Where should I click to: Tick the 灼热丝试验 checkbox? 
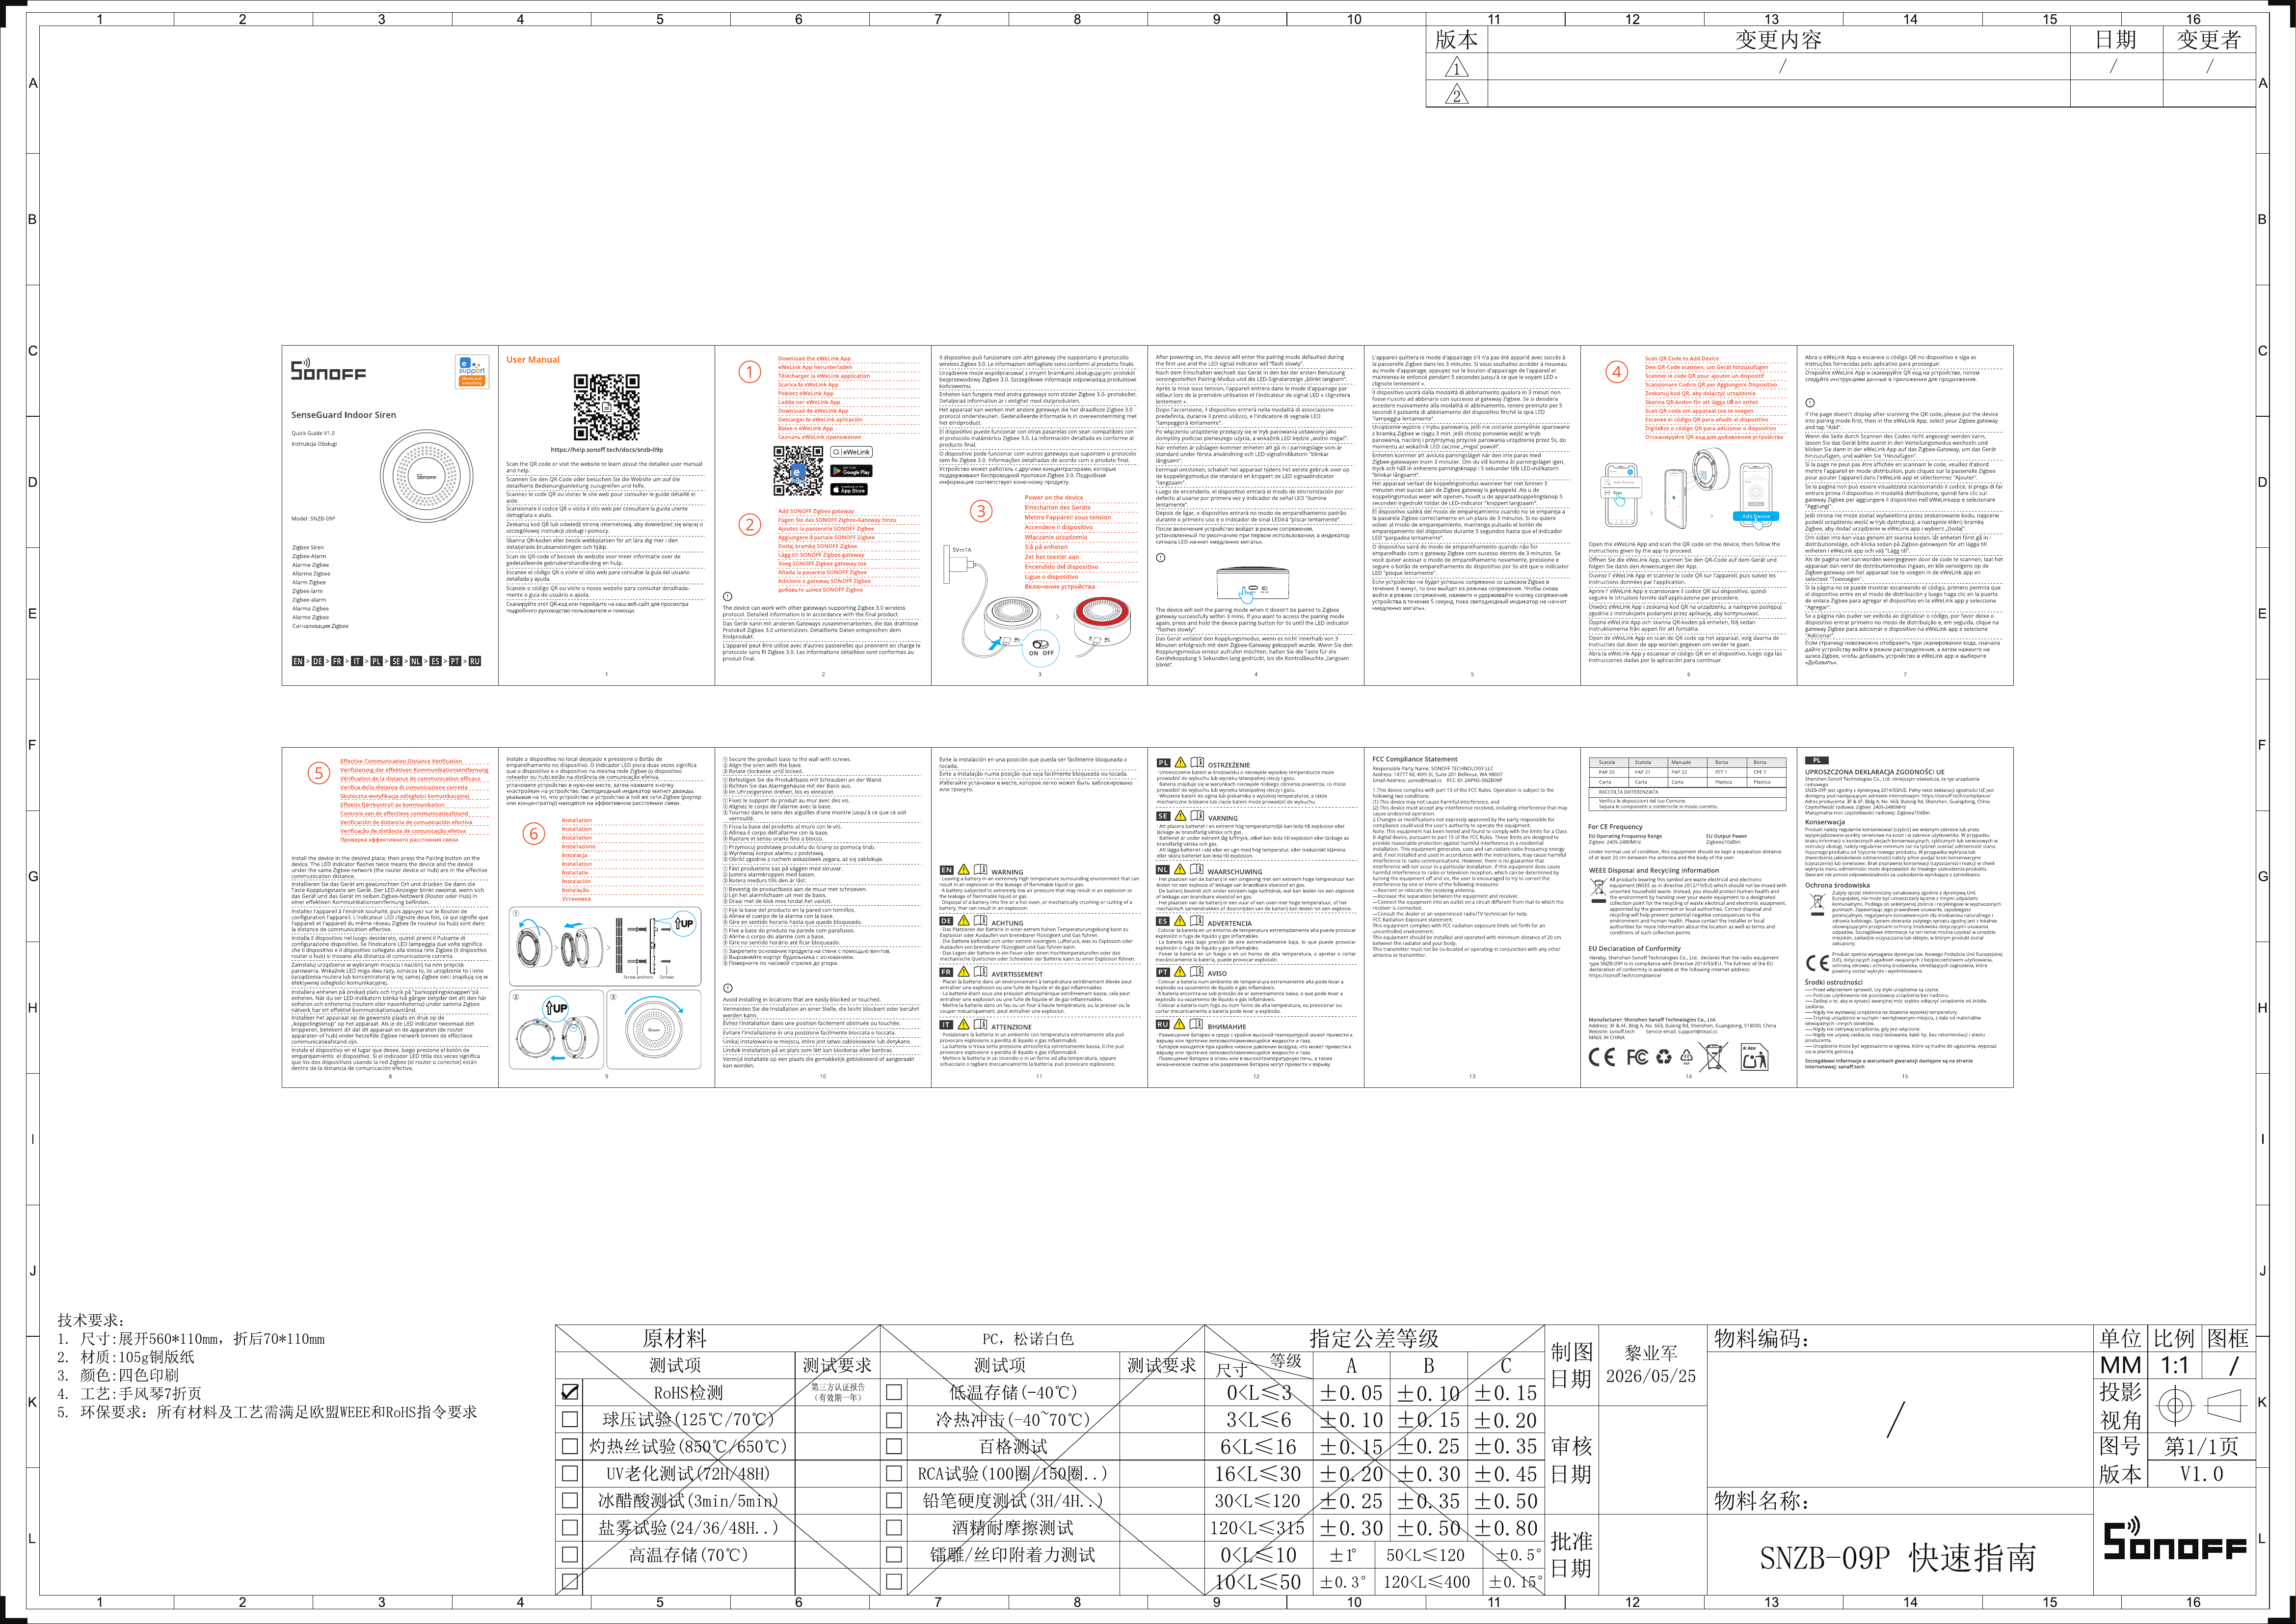570,1446
